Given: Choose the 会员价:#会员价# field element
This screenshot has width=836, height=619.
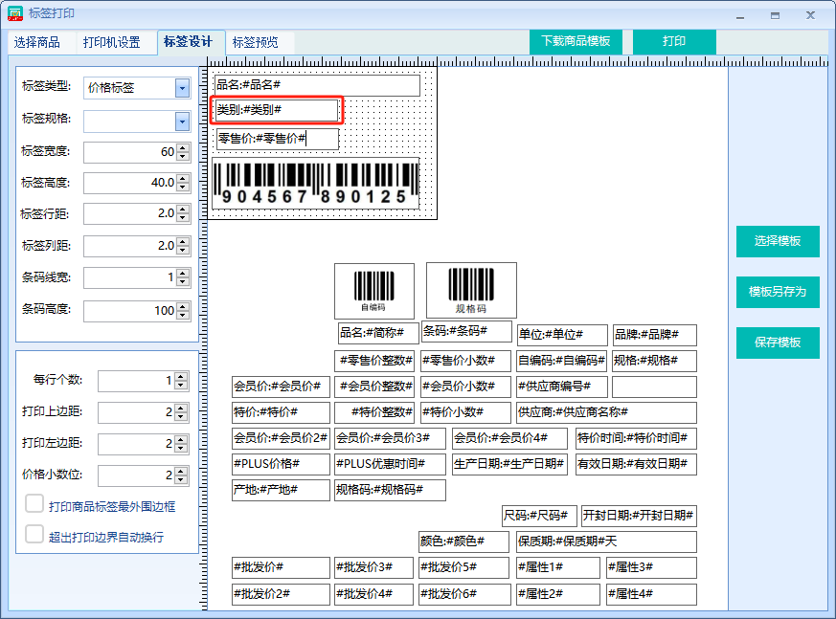Looking at the screenshot, I should click(281, 387).
